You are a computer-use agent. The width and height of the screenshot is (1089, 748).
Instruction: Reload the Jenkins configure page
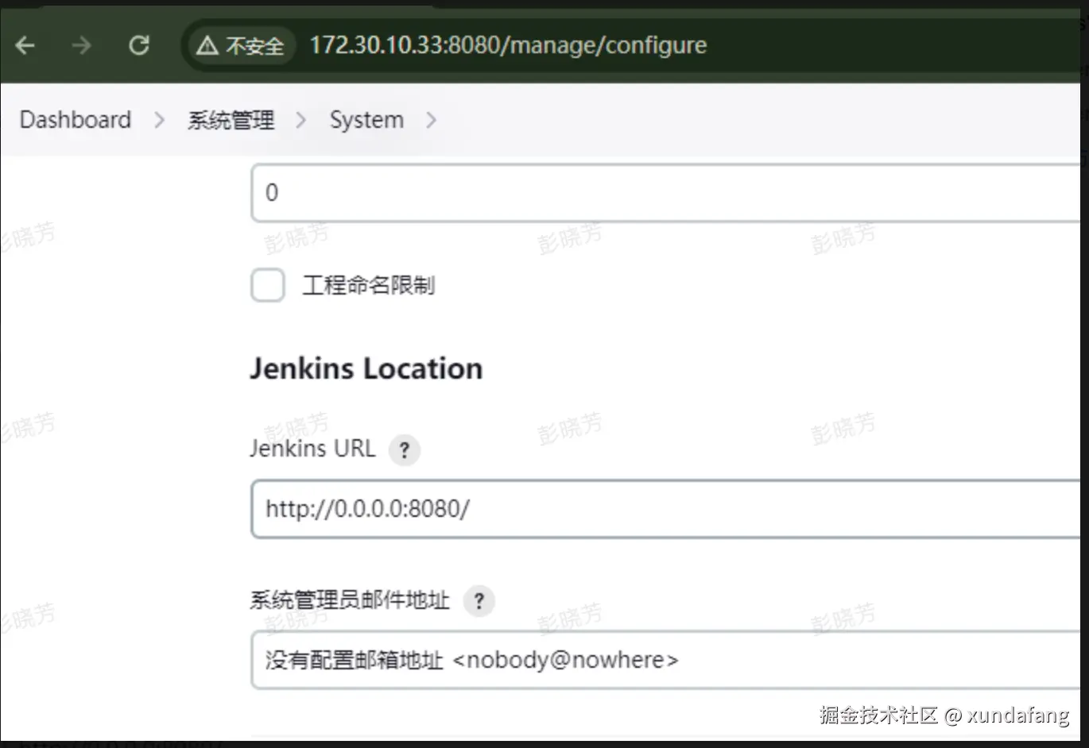click(x=139, y=45)
